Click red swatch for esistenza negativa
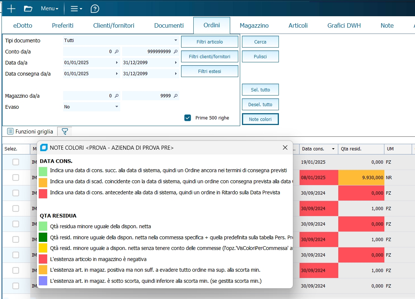The width and height of the screenshot is (415, 299). coord(43,259)
